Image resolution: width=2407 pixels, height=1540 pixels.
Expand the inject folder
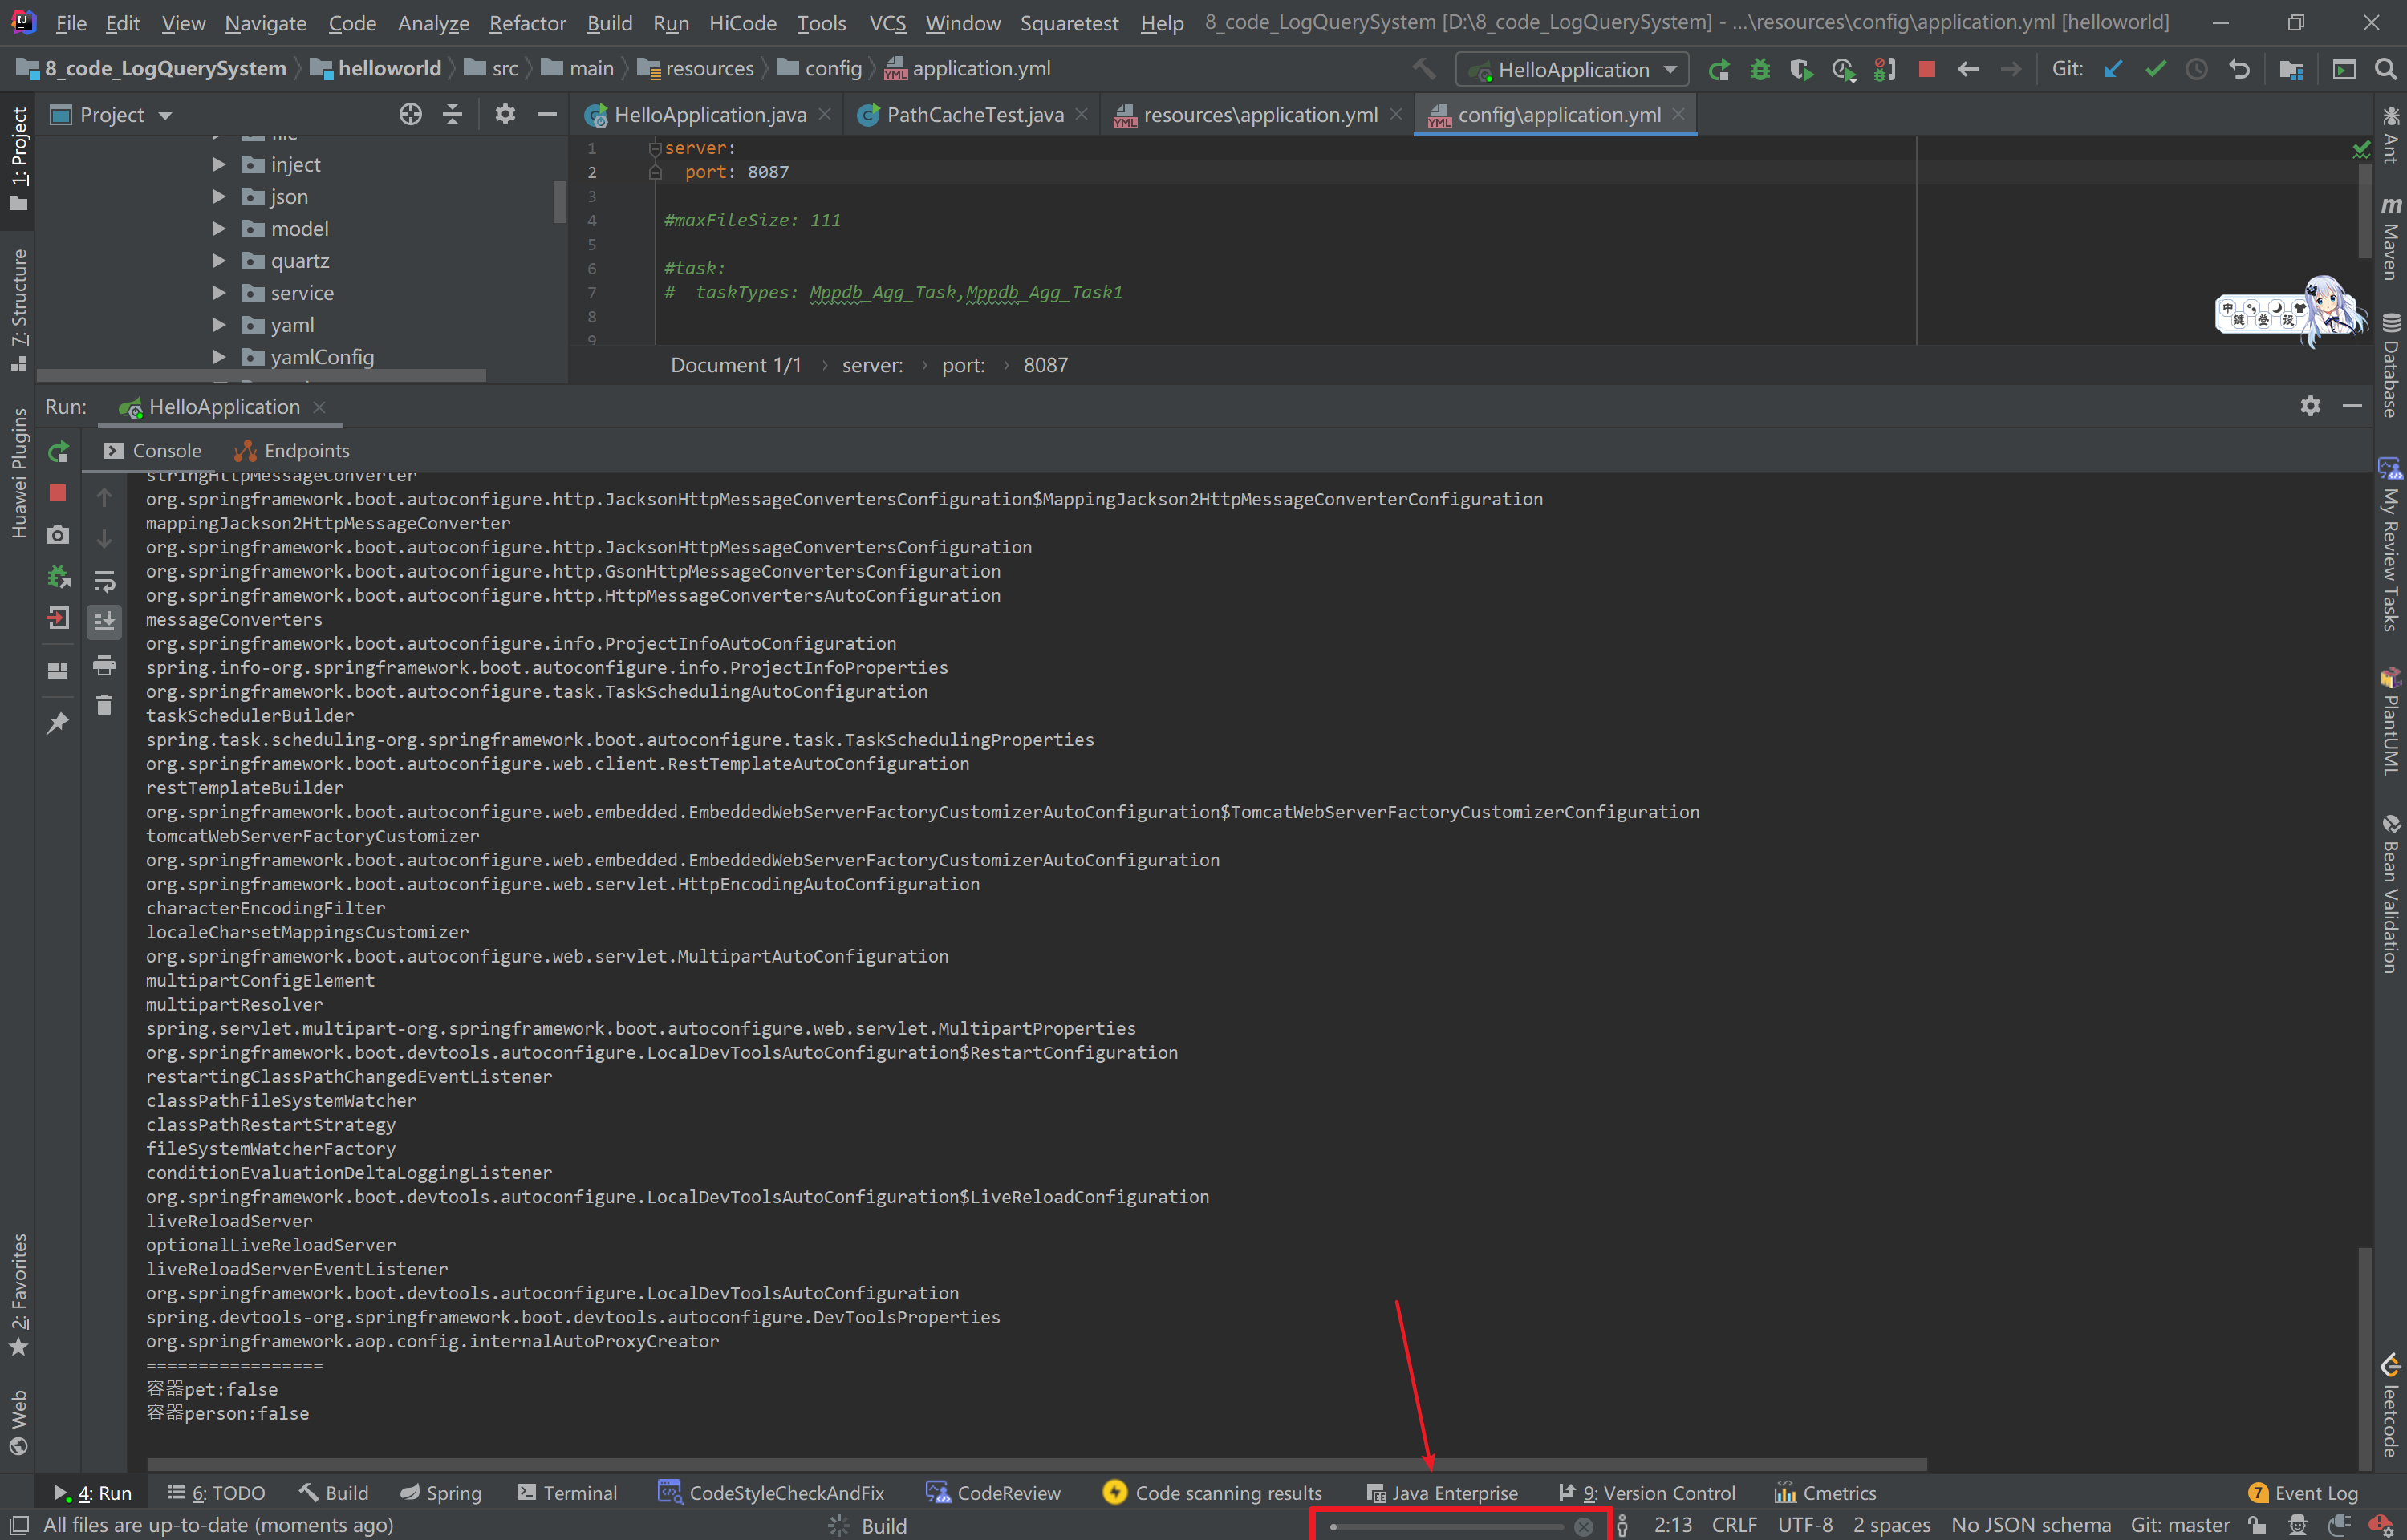[x=219, y=165]
